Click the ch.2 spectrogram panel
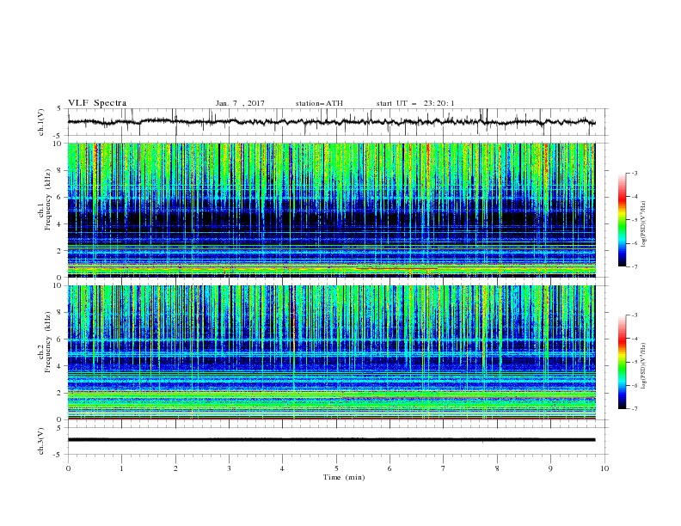 (x=331, y=352)
